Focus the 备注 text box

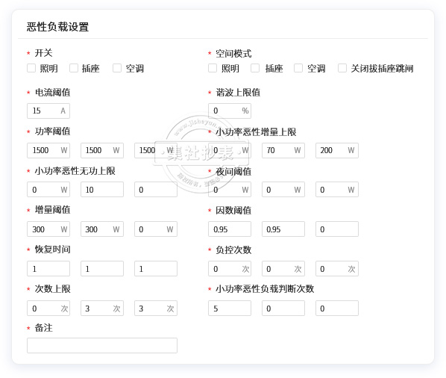point(102,346)
